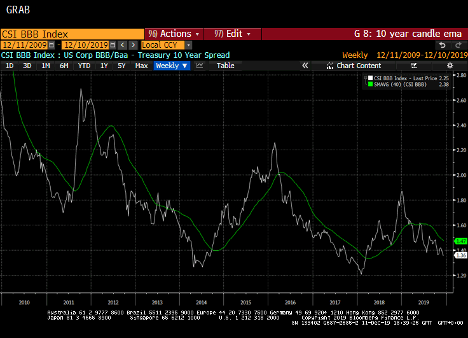
Task: Click the G 8: 10 year candle ema title
Action: (408, 34)
